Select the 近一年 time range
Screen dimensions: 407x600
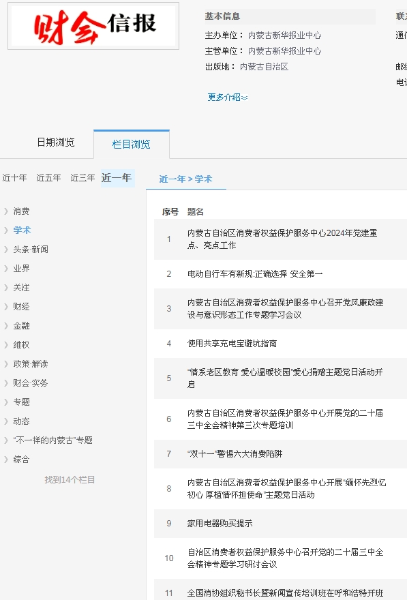point(118,178)
